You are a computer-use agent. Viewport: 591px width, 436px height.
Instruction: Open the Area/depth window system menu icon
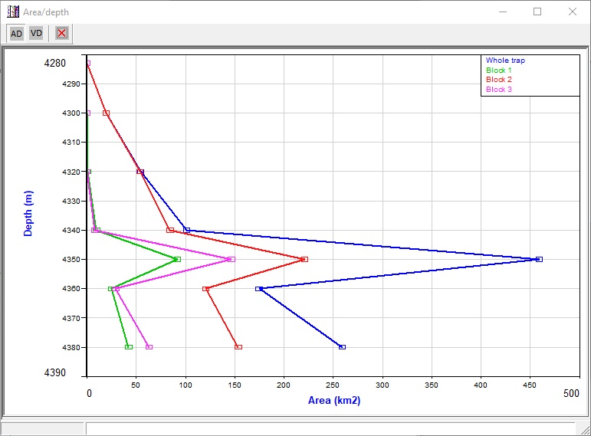[x=13, y=11]
